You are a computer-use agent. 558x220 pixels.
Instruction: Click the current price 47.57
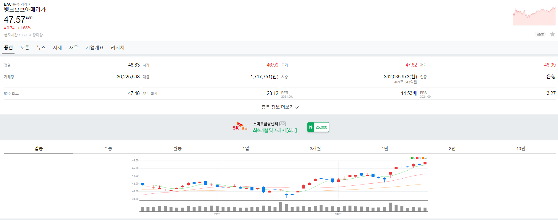(x=15, y=20)
